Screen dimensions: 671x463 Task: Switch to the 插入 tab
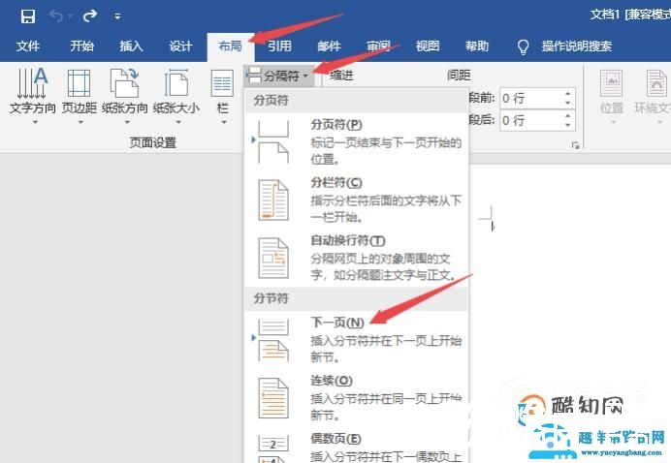pos(131,46)
